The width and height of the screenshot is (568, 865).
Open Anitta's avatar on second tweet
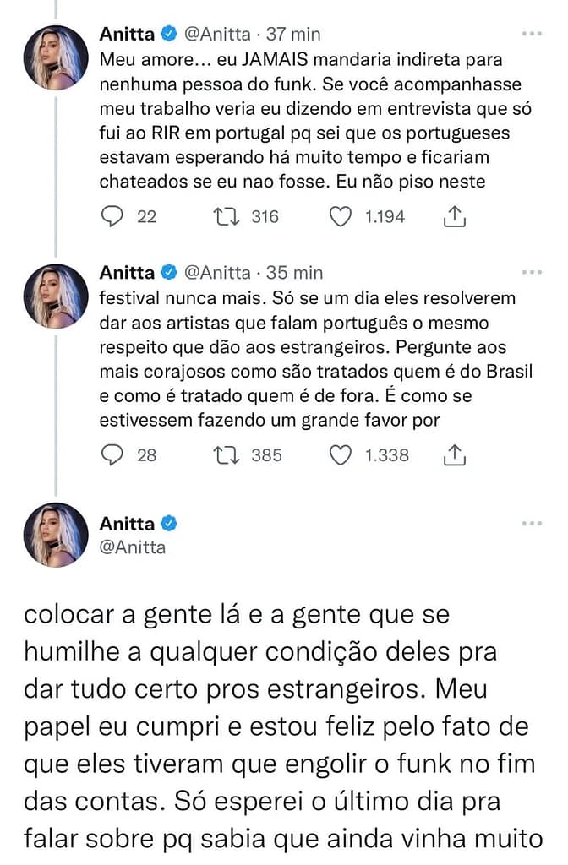click(x=57, y=295)
